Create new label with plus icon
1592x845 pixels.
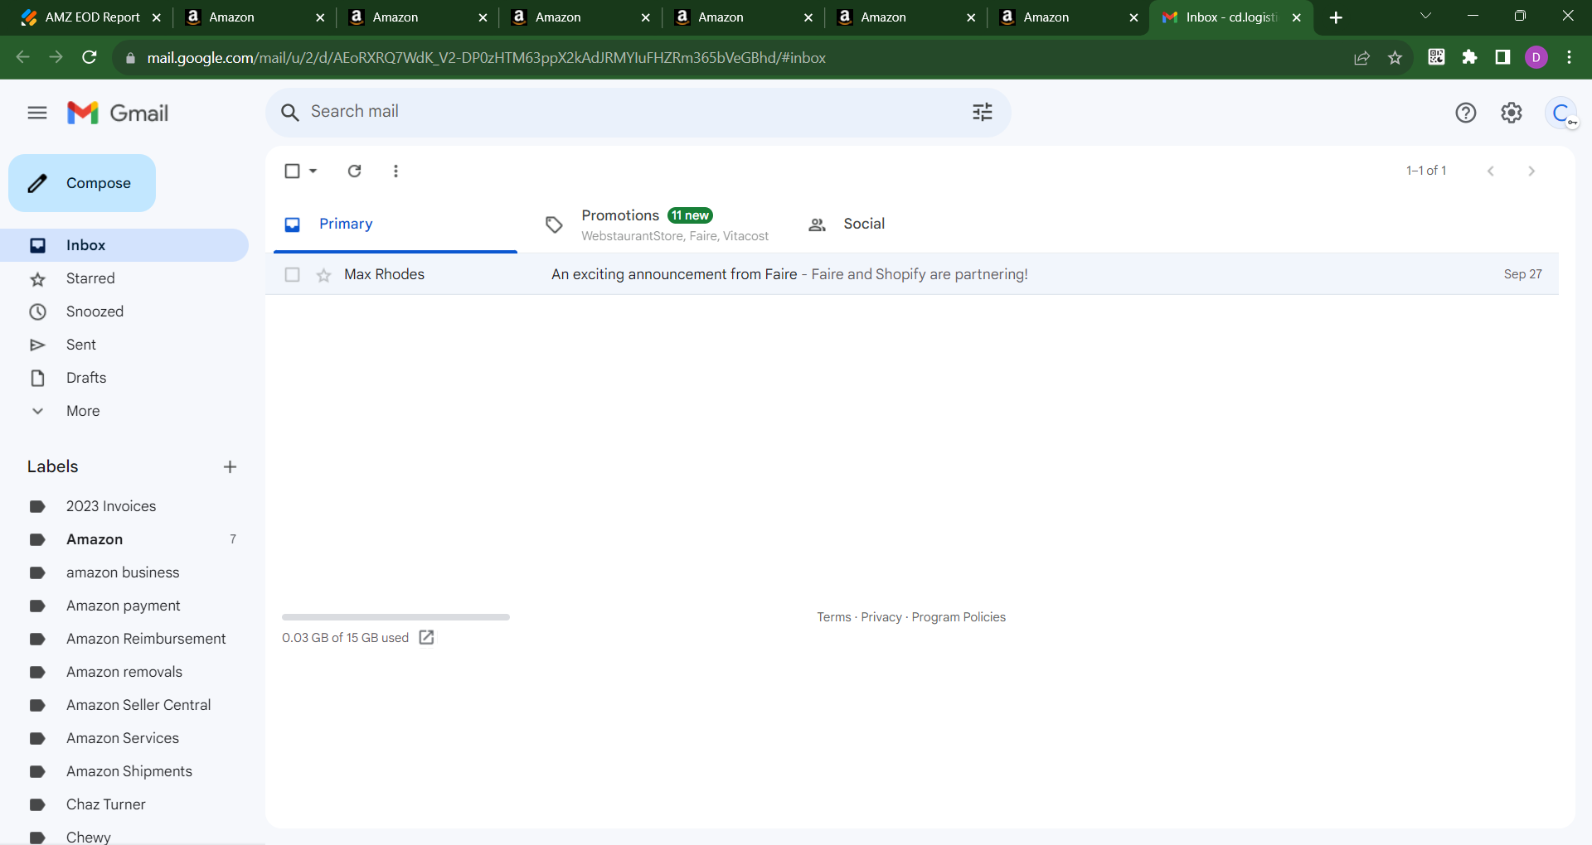click(230, 467)
